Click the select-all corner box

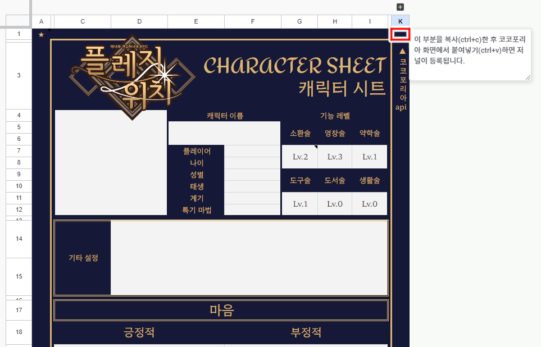(18, 21)
